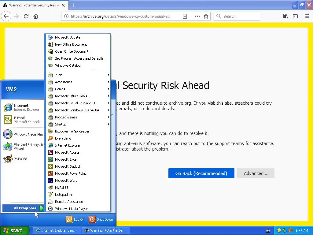
Task: Open Windows Catalog
Action: click(x=78, y=65)
